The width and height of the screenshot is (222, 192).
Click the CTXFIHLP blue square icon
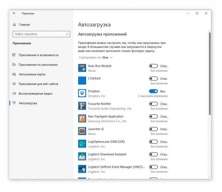pos(82,80)
